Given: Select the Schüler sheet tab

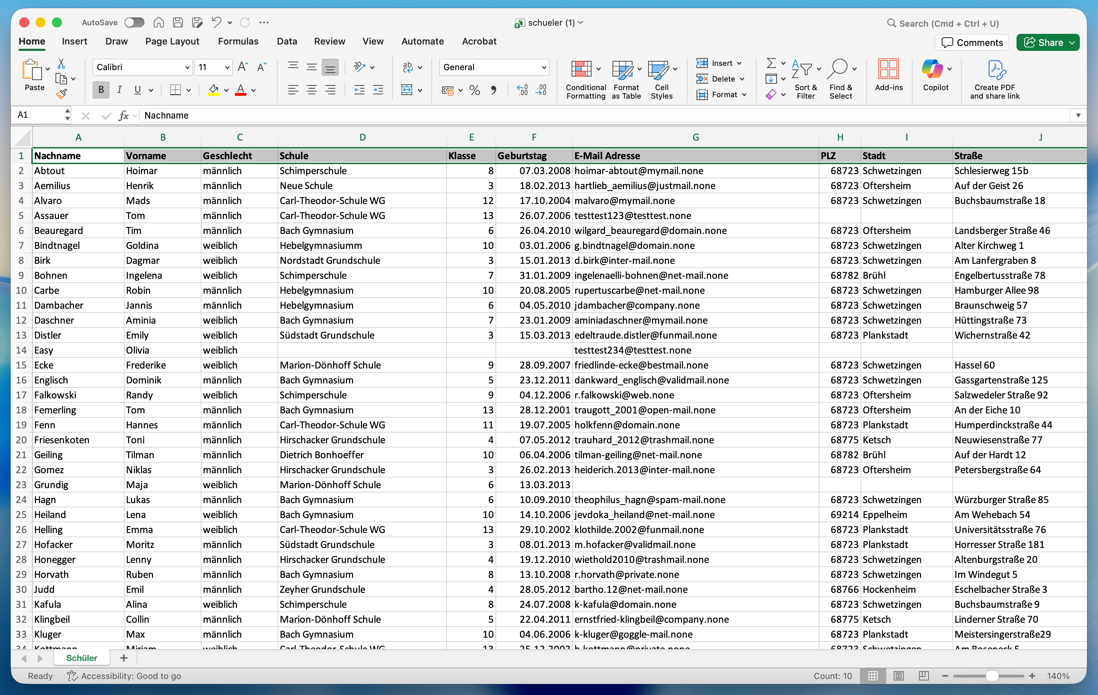Looking at the screenshot, I should [82, 658].
